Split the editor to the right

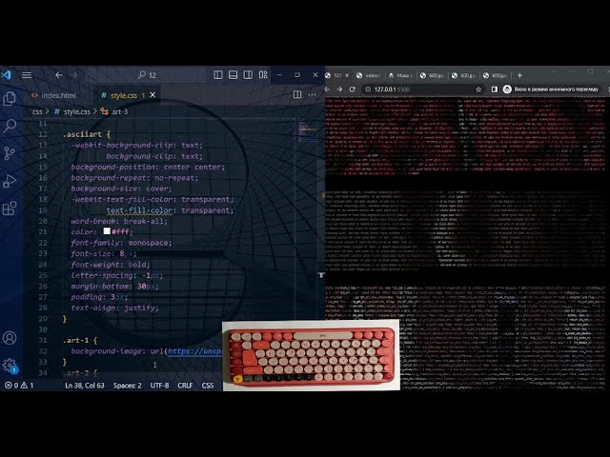click(x=297, y=95)
